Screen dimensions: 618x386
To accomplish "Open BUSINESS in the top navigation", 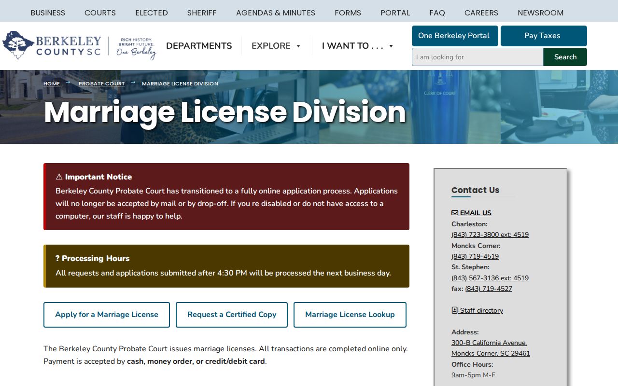I will (48, 13).
